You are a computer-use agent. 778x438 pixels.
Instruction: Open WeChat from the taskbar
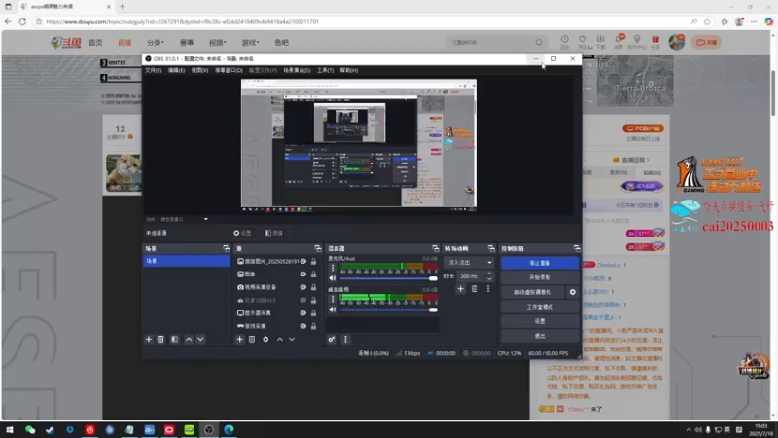tap(30, 429)
